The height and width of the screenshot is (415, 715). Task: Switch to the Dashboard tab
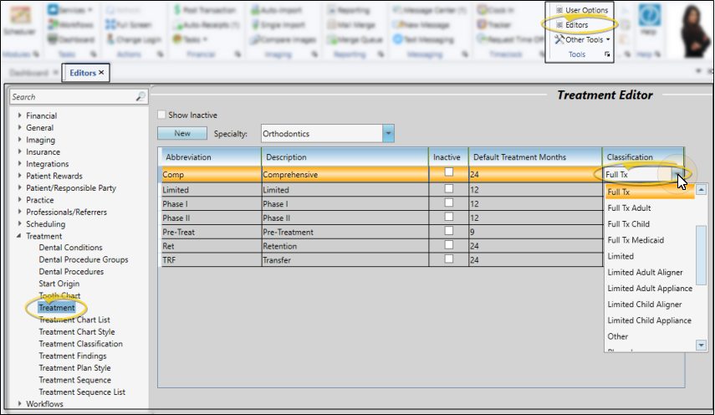click(x=28, y=73)
